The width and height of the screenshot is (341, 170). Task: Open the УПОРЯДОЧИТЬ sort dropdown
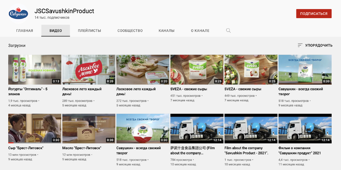315,45
